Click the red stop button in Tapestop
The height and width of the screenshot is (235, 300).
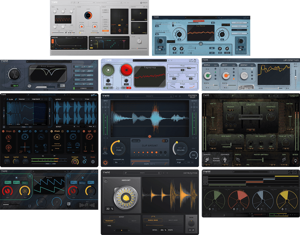coord(126,70)
